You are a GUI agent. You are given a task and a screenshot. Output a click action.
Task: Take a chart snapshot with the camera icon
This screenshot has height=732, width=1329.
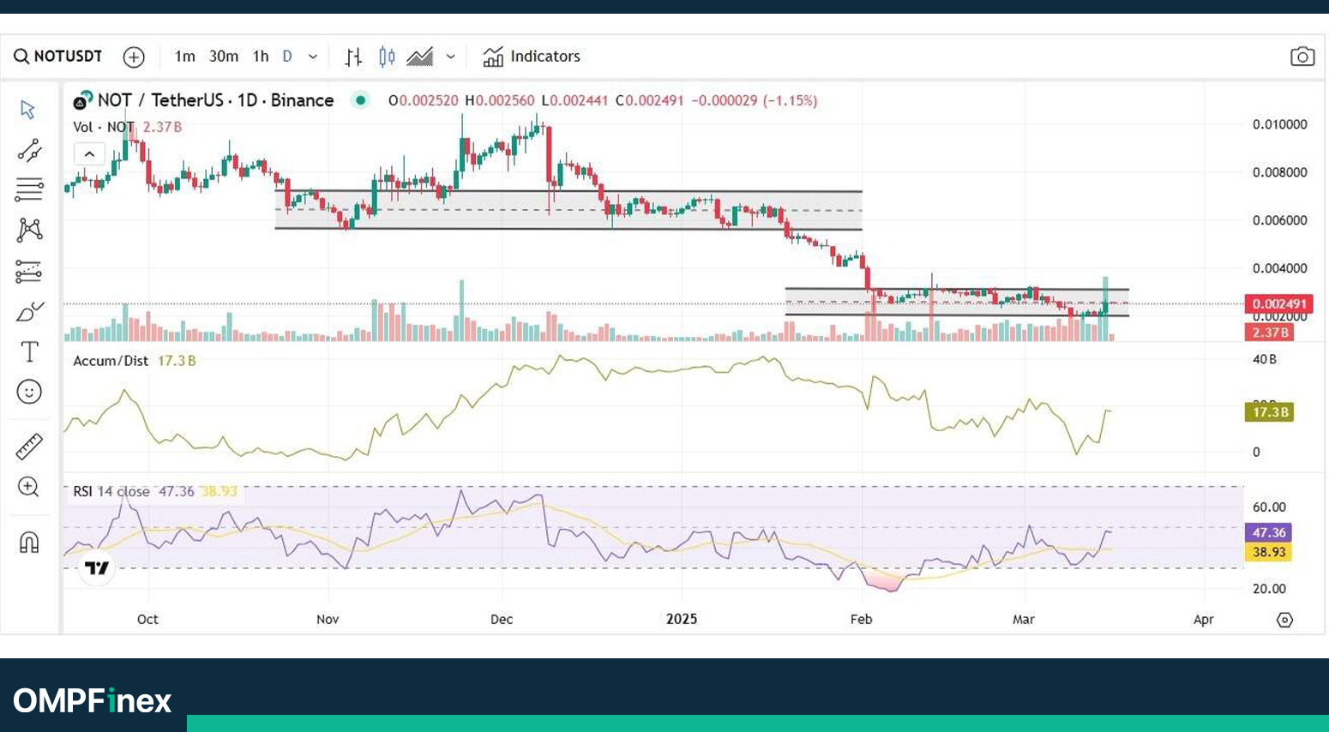point(1302,57)
